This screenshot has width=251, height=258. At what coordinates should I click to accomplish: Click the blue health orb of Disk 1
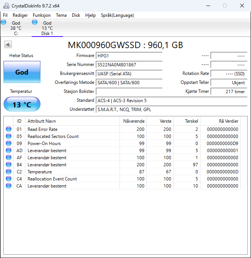click(x=35, y=22)
